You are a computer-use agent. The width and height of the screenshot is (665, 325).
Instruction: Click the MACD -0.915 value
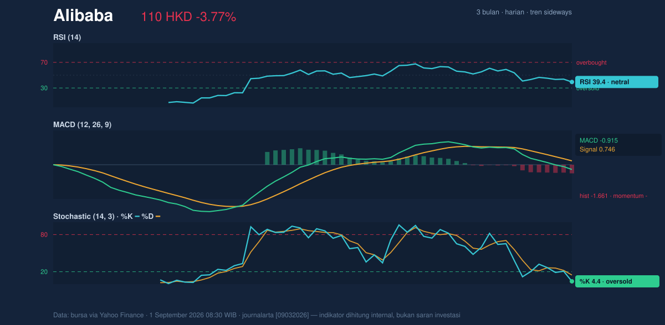pyautogui.click(x=598, y=140)
